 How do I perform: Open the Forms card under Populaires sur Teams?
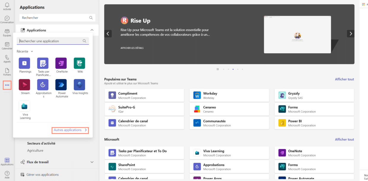click(314, 109)
